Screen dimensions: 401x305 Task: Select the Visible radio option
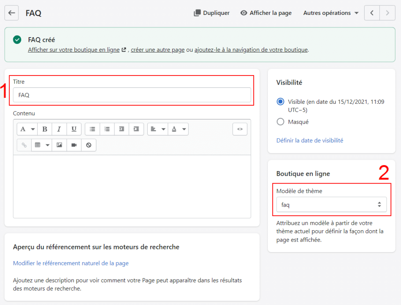pos(280,102)
